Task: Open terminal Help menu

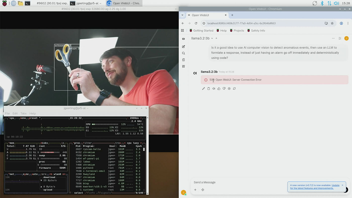Action: (x=33, y=114)
